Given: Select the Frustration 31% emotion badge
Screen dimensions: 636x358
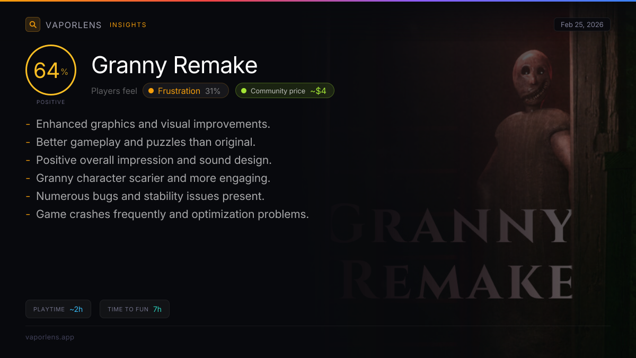Looking at the screenshot, I should (185, 91).
